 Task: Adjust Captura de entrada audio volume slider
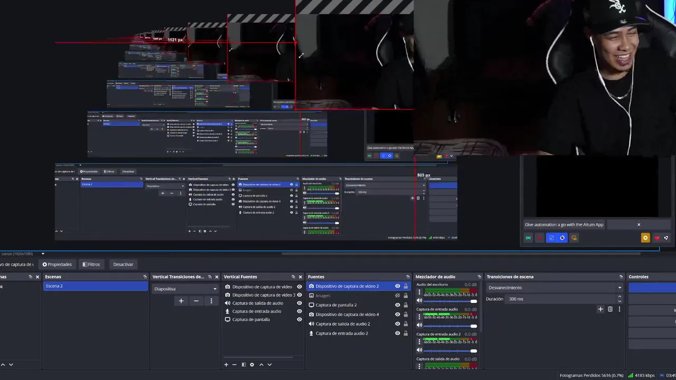click(x=450, y=326)
